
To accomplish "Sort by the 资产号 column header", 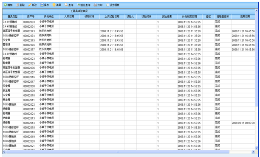I will tap(31, 17).
